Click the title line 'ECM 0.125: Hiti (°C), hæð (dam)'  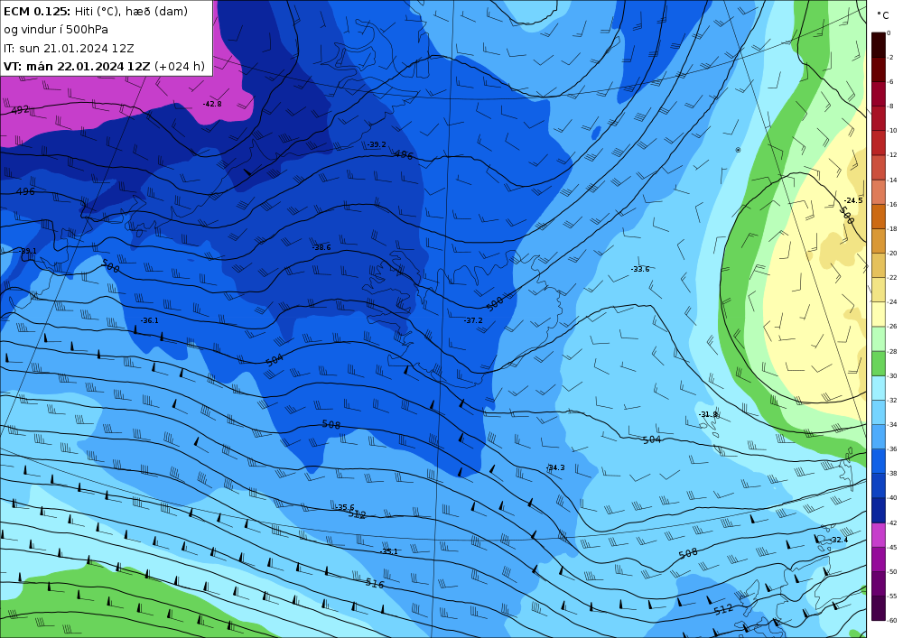point(96,11)
